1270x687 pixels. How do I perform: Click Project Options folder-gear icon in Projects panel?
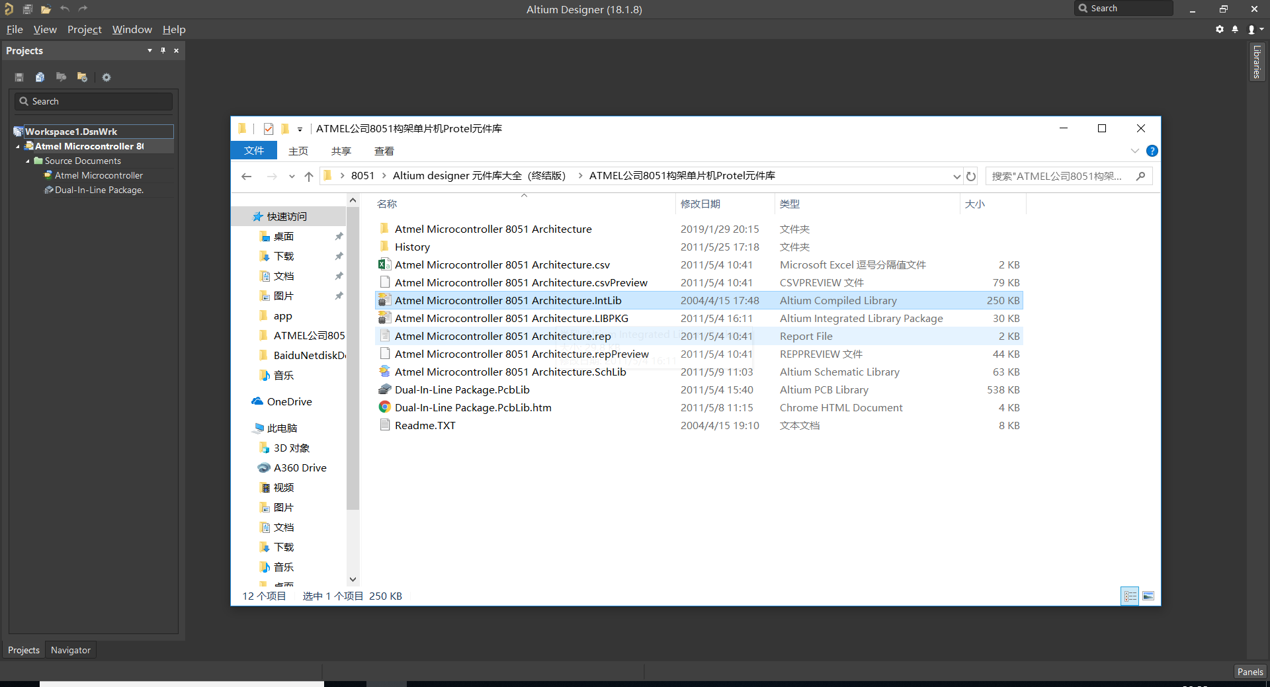pyautogui.click(x=82, y=77)
